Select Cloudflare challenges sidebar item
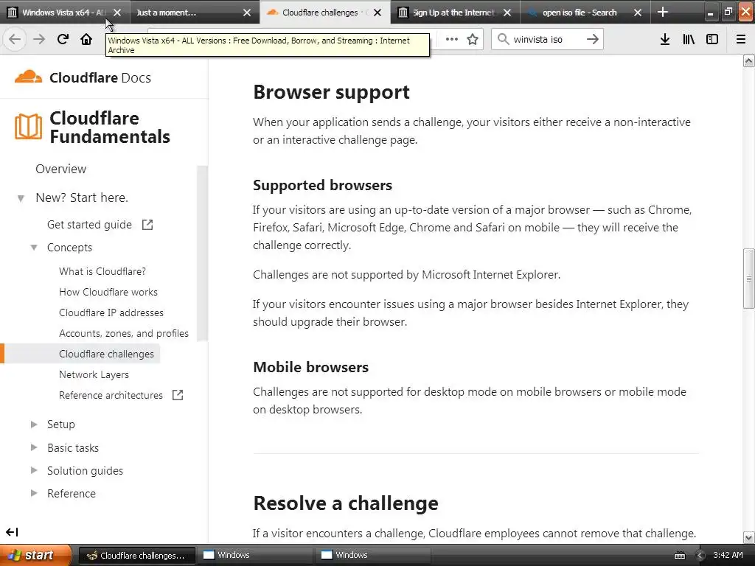This screenshot has width=755, height=566. [x=106, y=354]
